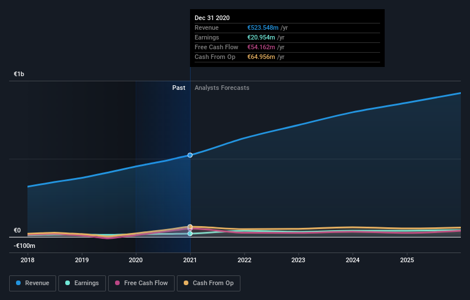Click the 2018 x-axis label
The height and width of the screenshot is (300, 470).
[27, 260]
